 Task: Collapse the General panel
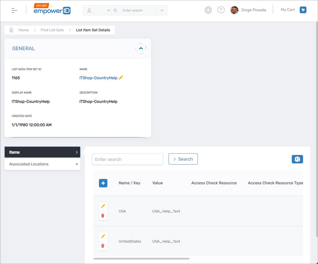click(x=141, y=48)
